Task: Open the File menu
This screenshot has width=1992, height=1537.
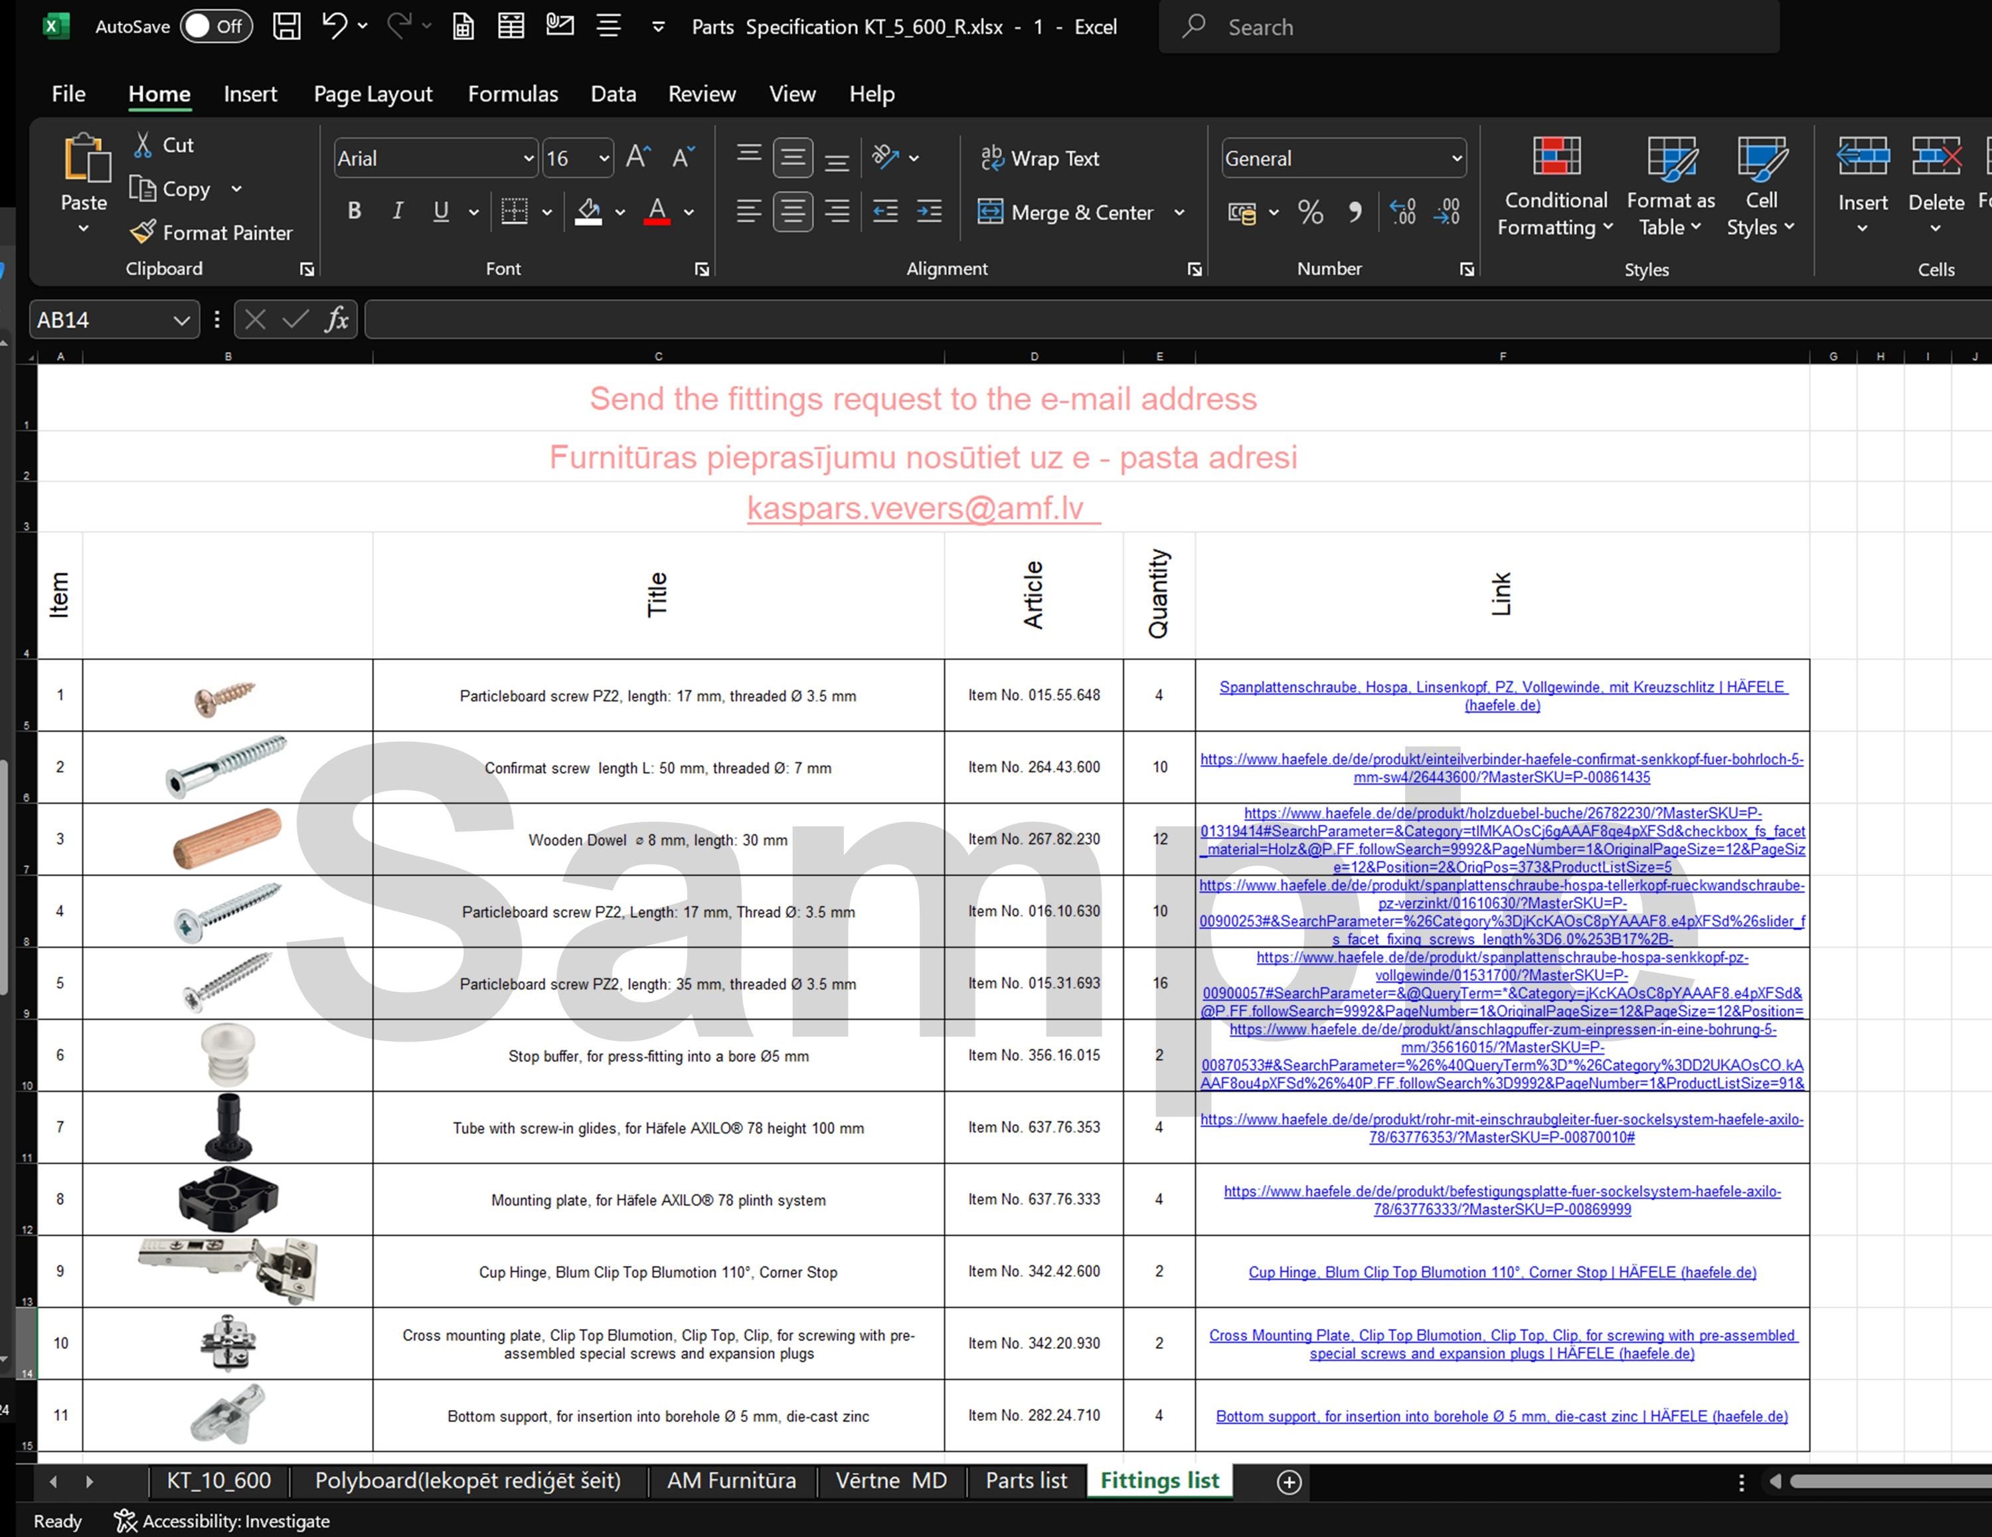Action: (x=68, y=93)
